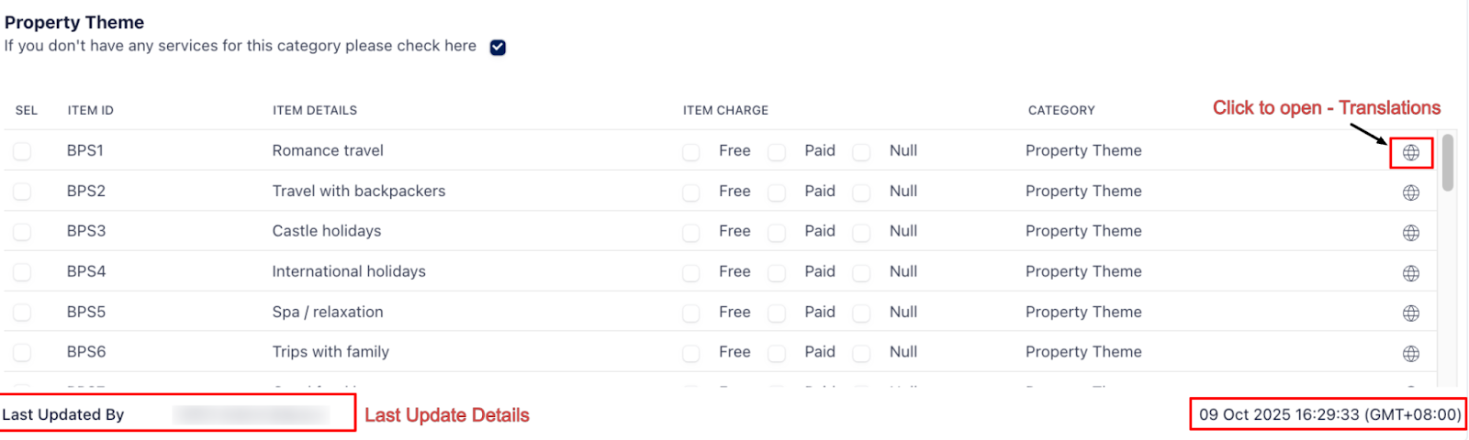The height and width of the screenshot is (440, 1469).
Task: Click the table vertical scrollbar thumb
Action: pos(1448,162)
